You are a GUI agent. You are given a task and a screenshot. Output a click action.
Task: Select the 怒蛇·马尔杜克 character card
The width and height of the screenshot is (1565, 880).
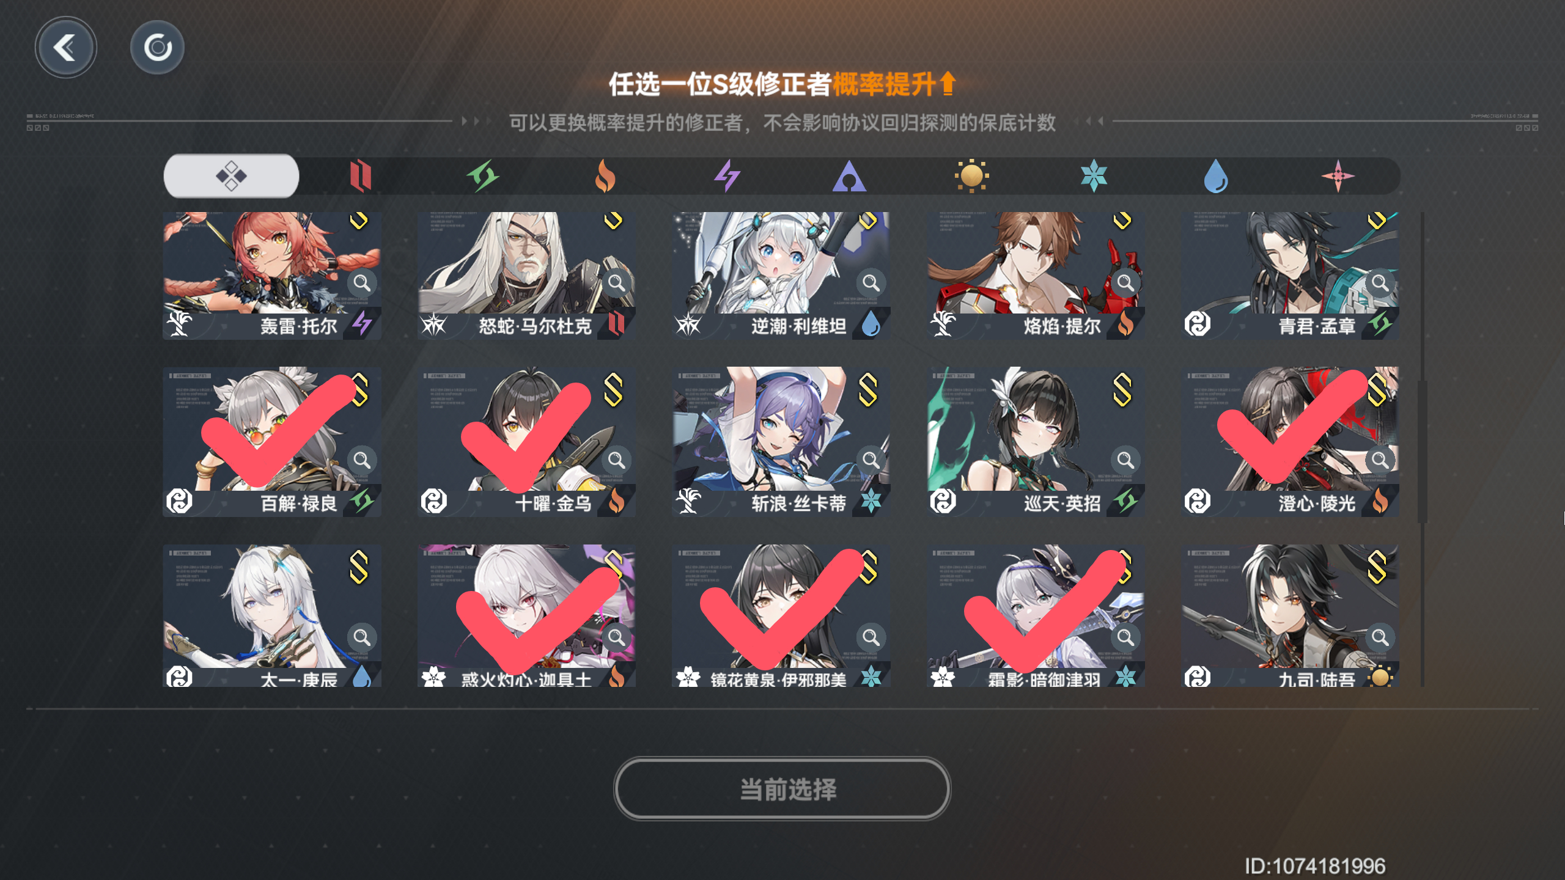point(526,276)
